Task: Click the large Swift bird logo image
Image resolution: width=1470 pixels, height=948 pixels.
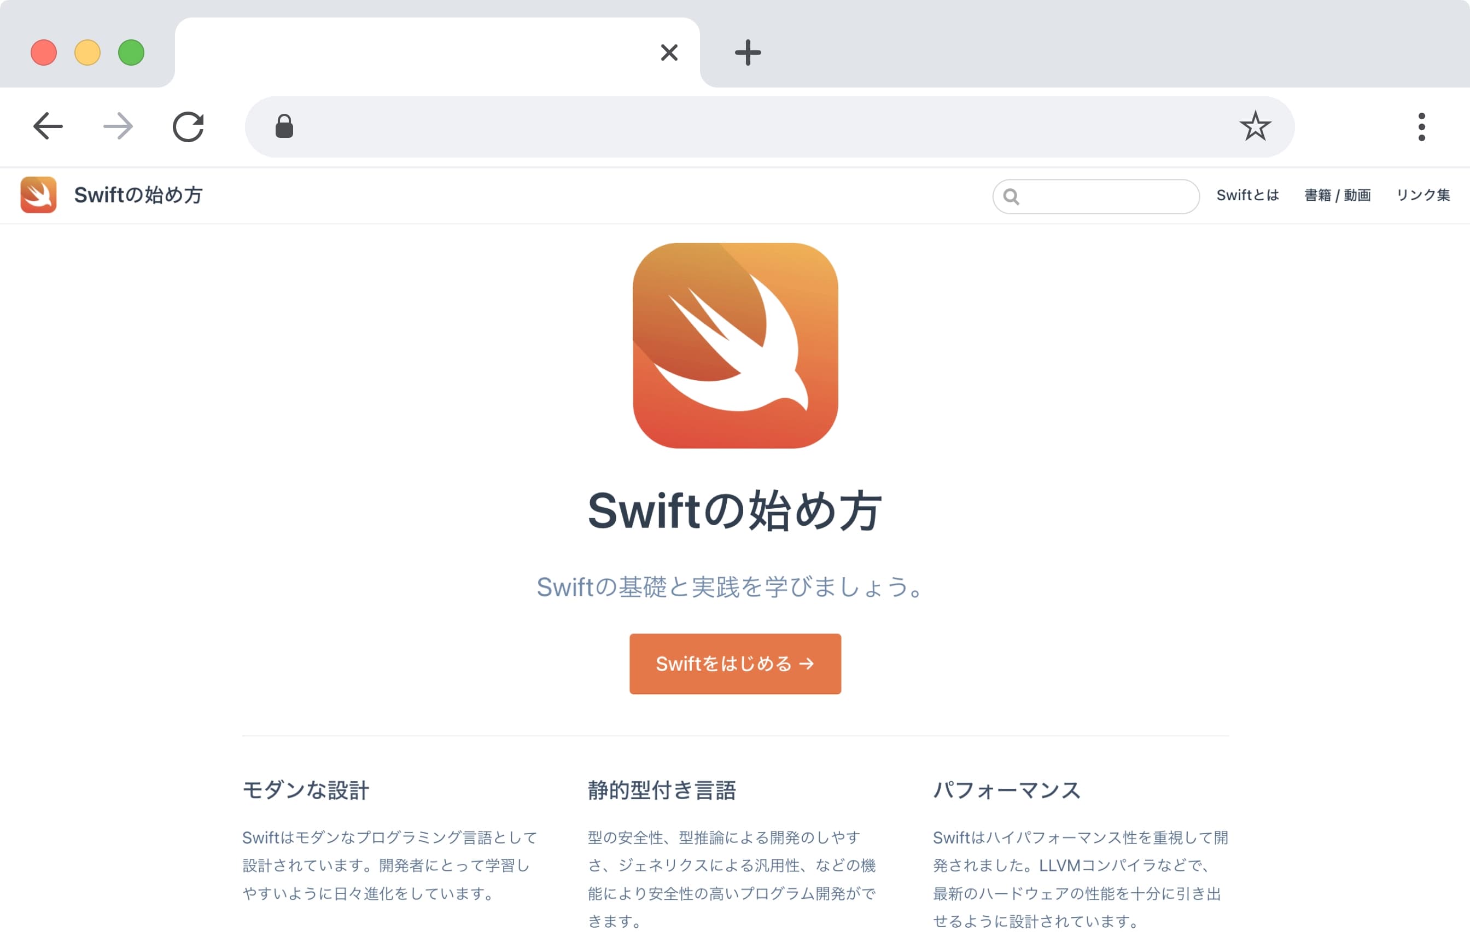Action: [x=736, y=345]
